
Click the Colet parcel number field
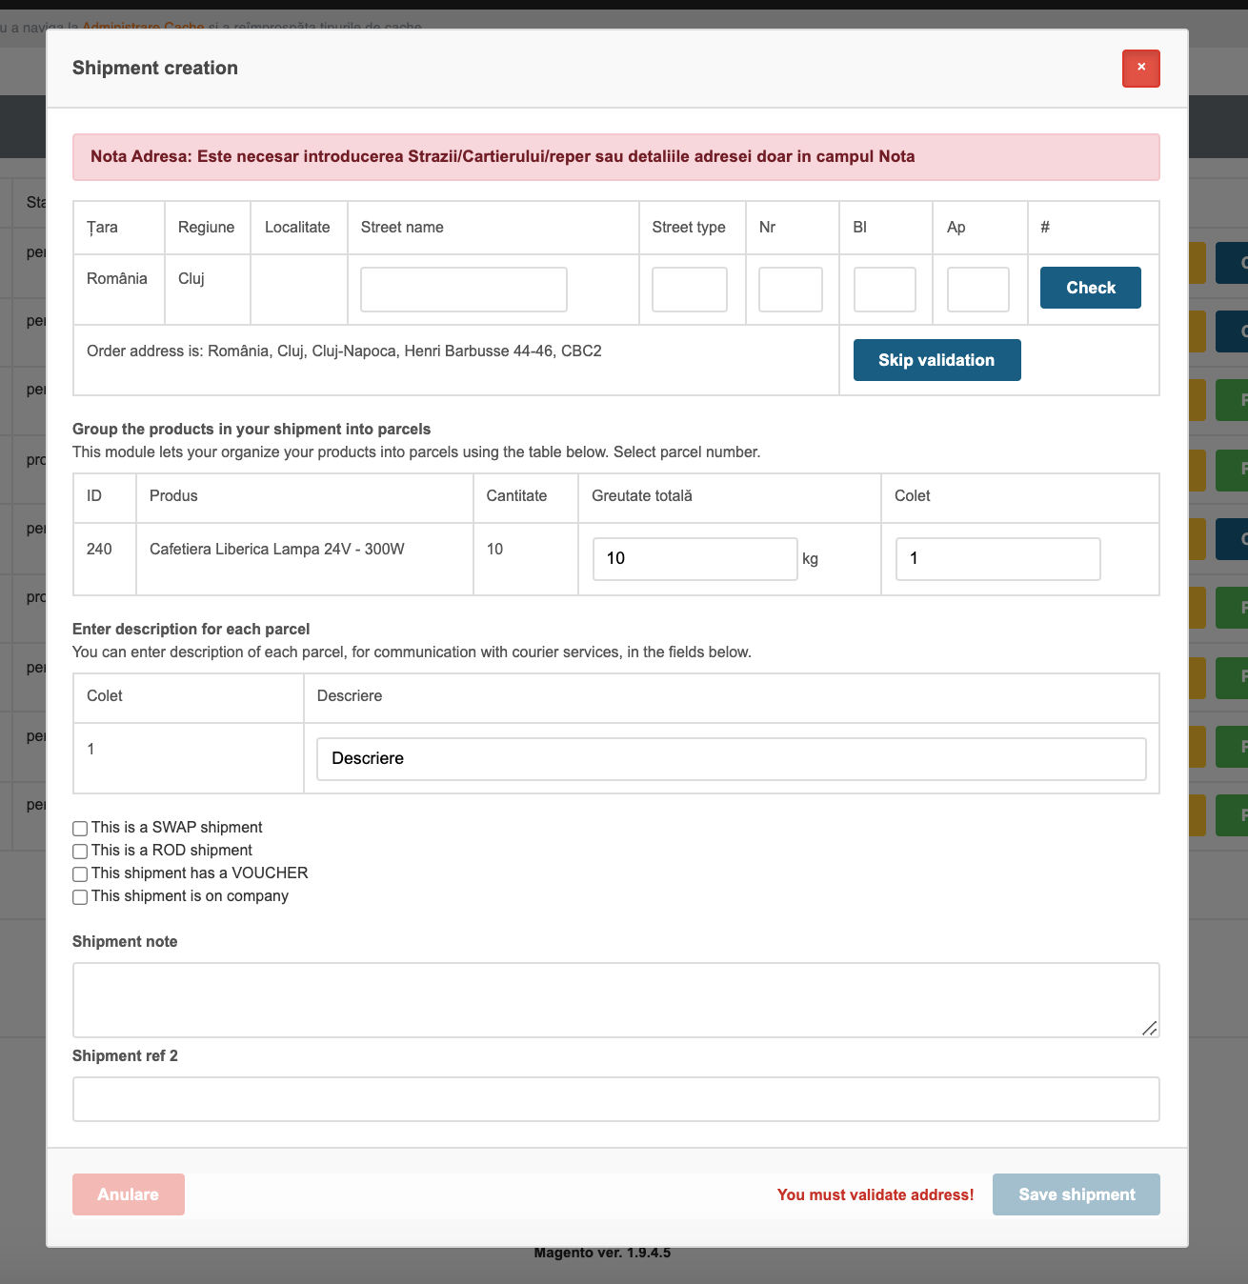click(998, 559)
